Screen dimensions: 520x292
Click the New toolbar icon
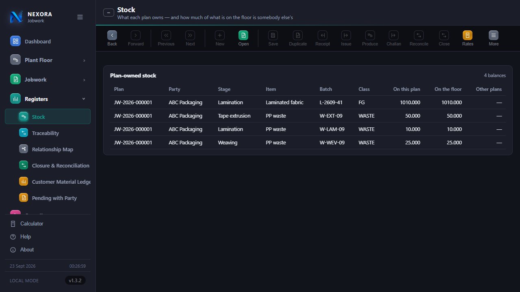pos(220,35)
